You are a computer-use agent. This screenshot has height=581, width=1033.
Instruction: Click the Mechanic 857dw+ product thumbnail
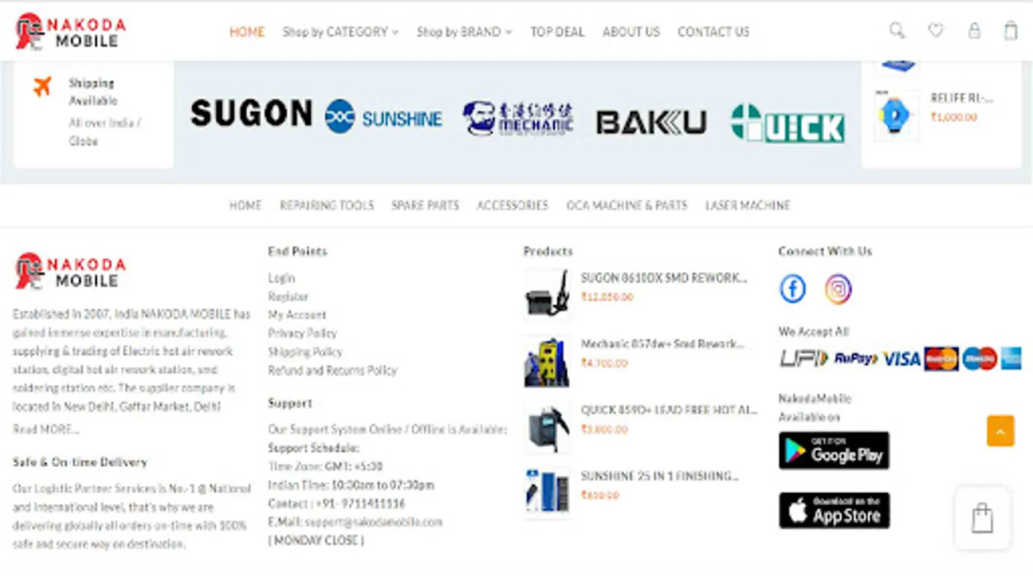pyautogui.click(x=547, y=361)
